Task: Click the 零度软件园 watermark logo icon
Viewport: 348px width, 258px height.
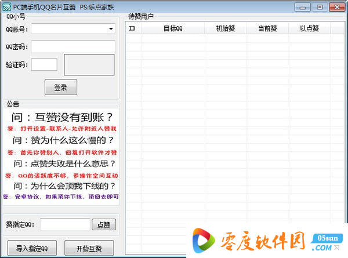Action: [x=205, y=240]
